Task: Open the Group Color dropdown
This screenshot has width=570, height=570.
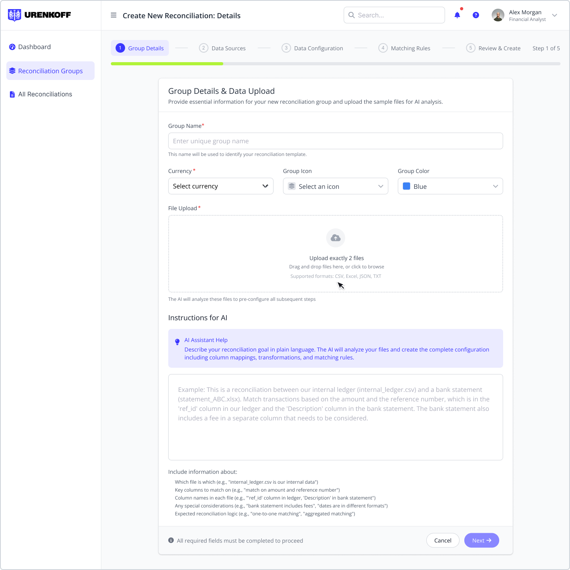Action: point(450,186)
